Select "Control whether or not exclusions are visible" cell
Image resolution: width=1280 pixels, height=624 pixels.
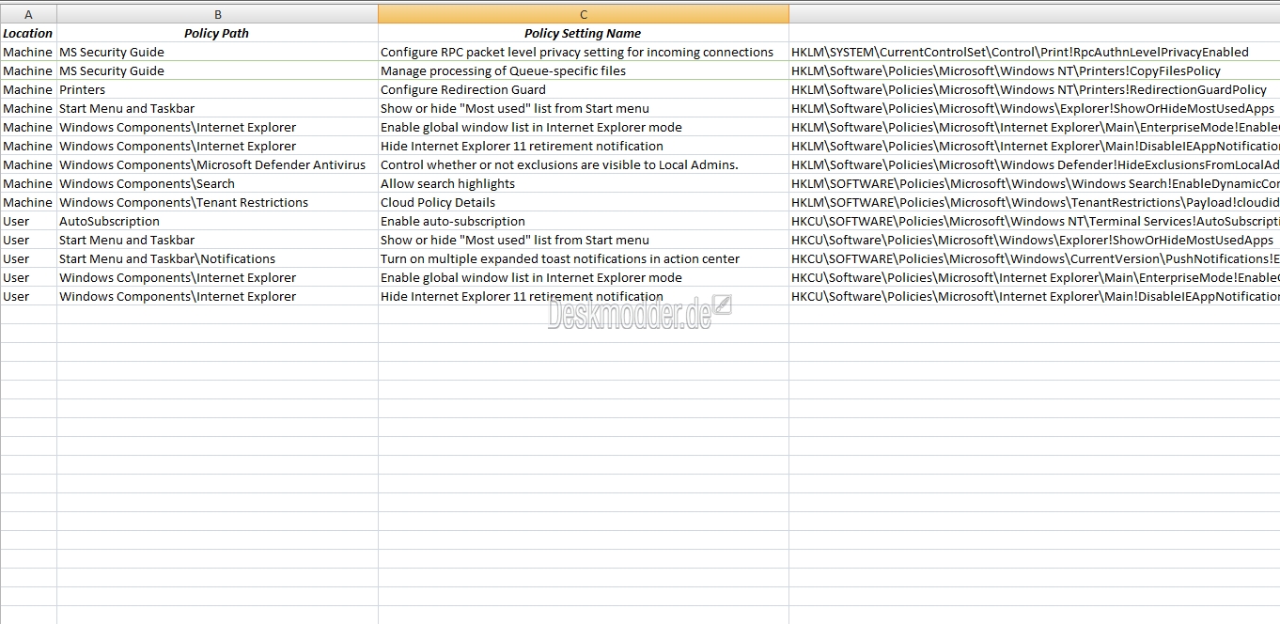[584, 164]
